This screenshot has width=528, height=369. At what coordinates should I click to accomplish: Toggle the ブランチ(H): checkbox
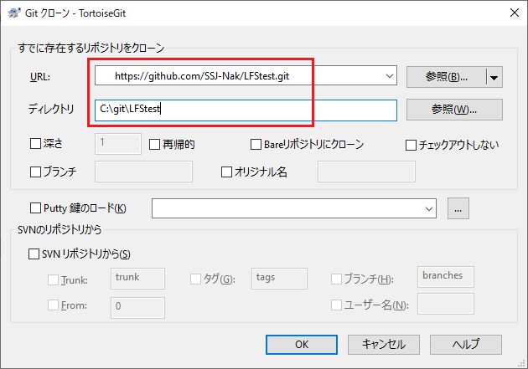click(336, 279)
